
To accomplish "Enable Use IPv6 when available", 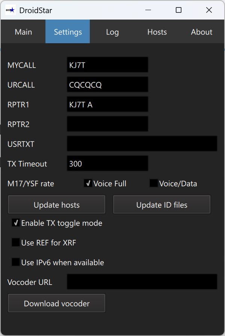I will [x=15, y=262].
